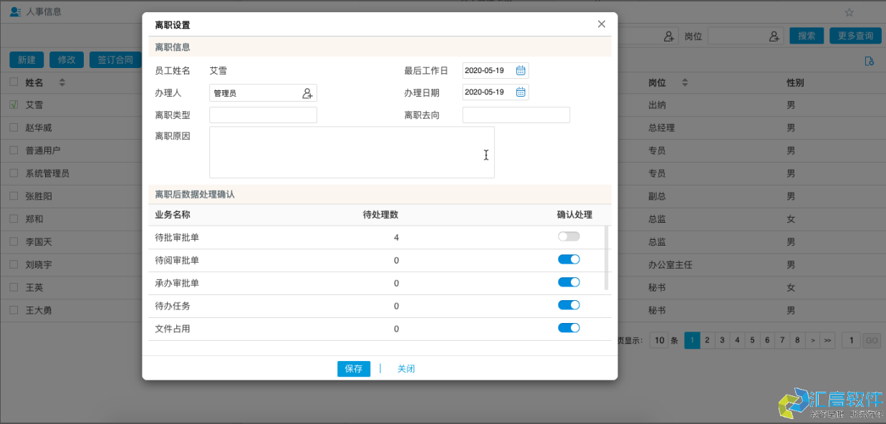This screenshot has height=424, width=886.
Task: Open 更多查询 for advanced search
Action: click(855, 35)
